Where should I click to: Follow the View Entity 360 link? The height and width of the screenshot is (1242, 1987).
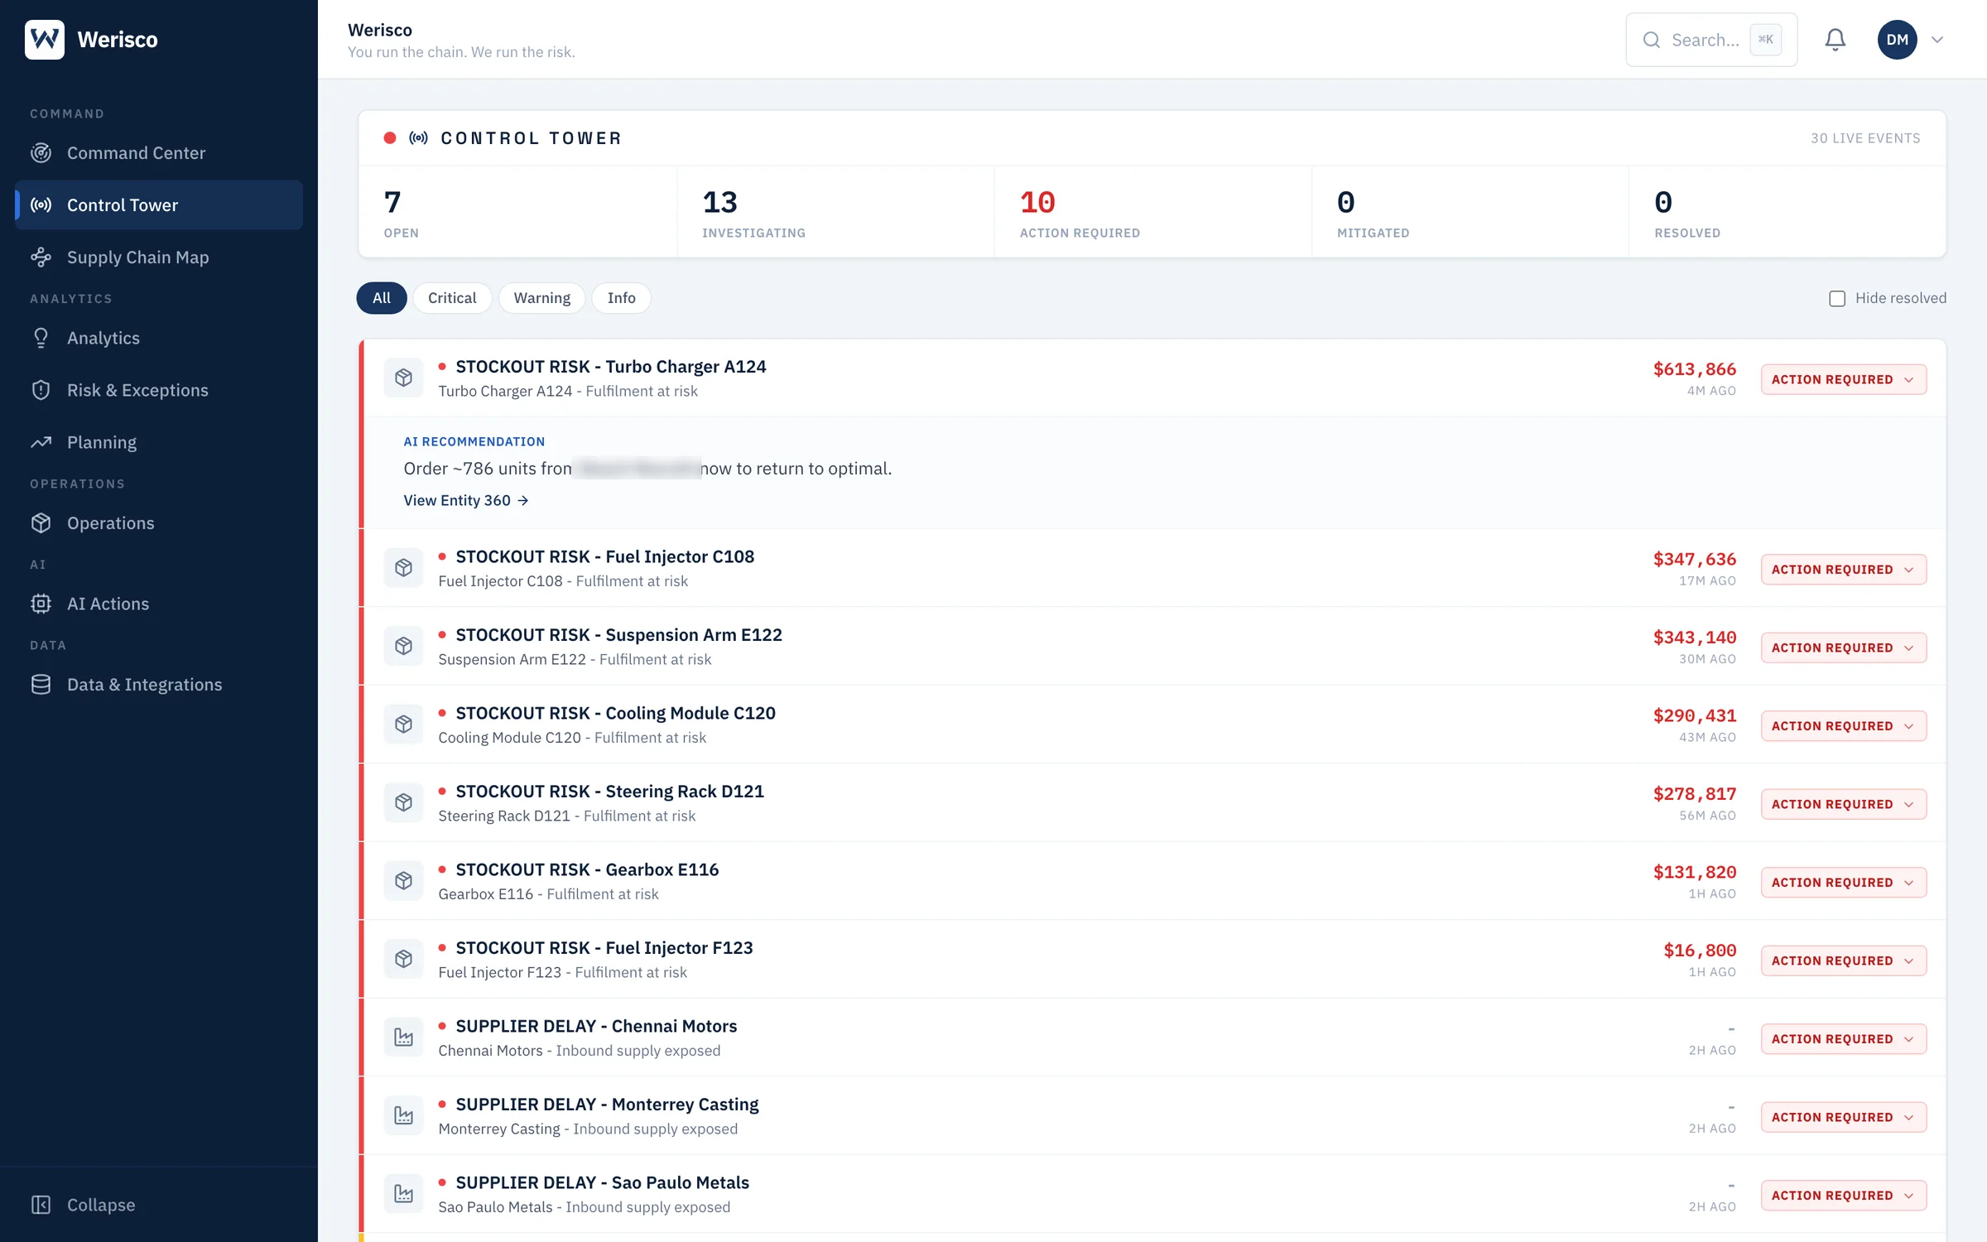click(x=465, y=500)
